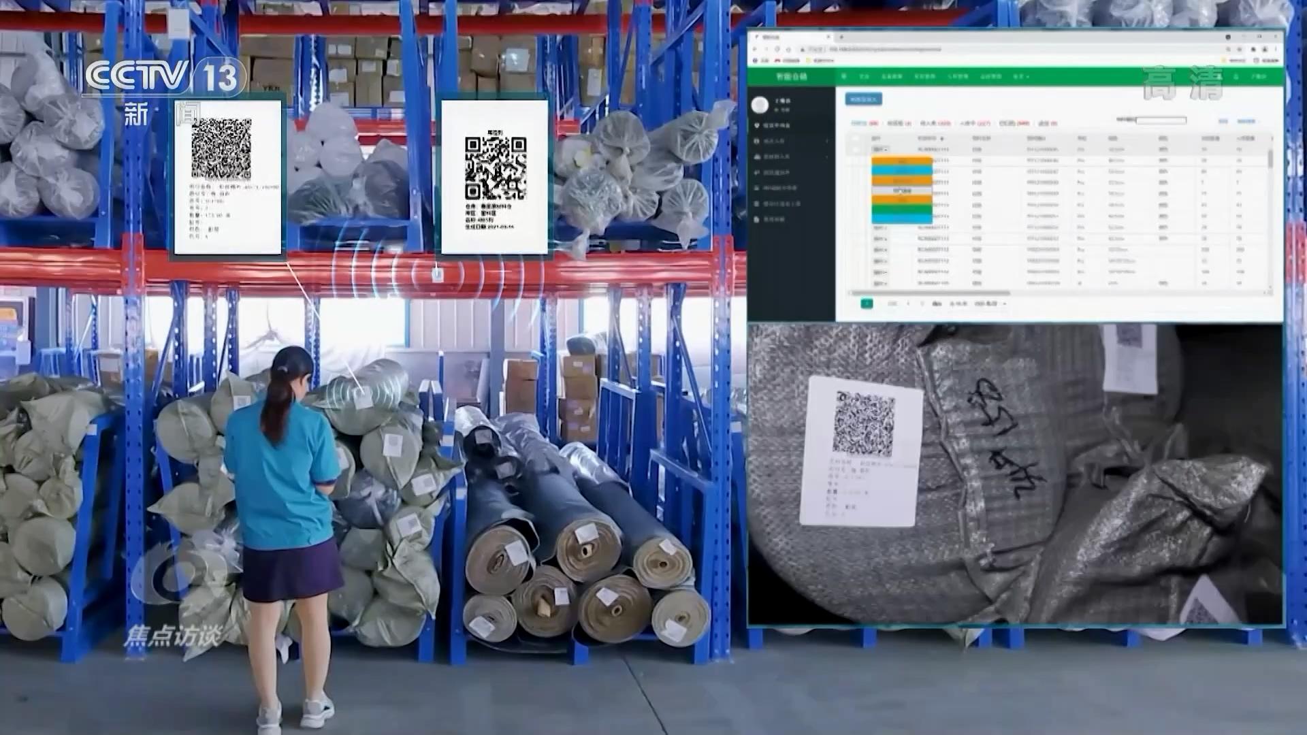
Task: Select the last status filter tab
Action: [x=1048, y=123]
